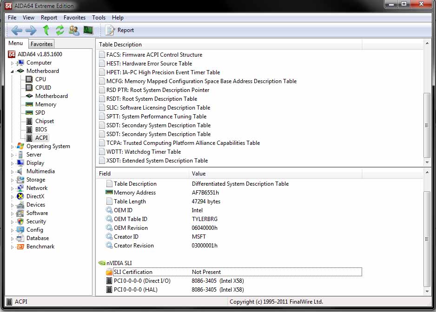
Task: Open the user management people icon
Action: point(74,30)
